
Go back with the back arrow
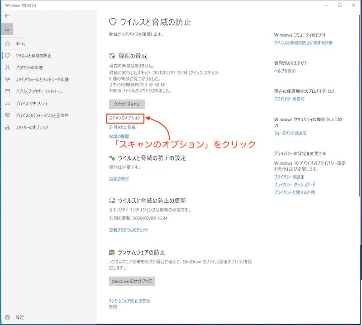pyautogui.click(x=7, y=16)
